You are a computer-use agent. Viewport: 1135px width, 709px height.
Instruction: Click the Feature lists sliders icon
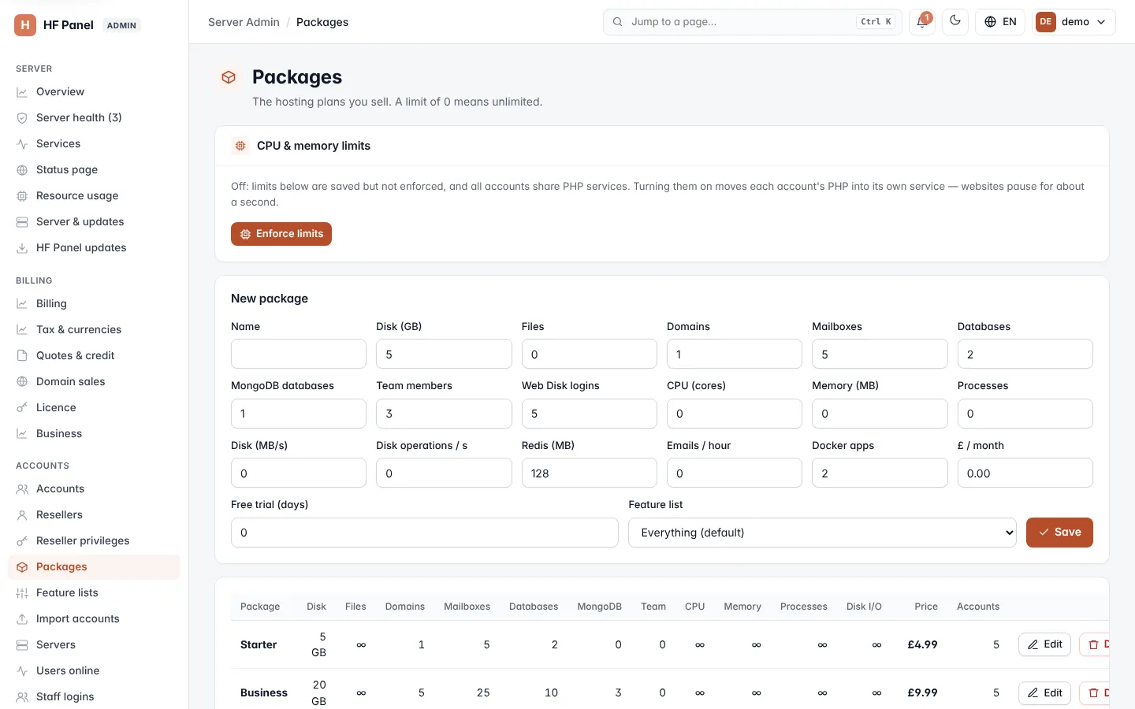(x=22, y=593)
